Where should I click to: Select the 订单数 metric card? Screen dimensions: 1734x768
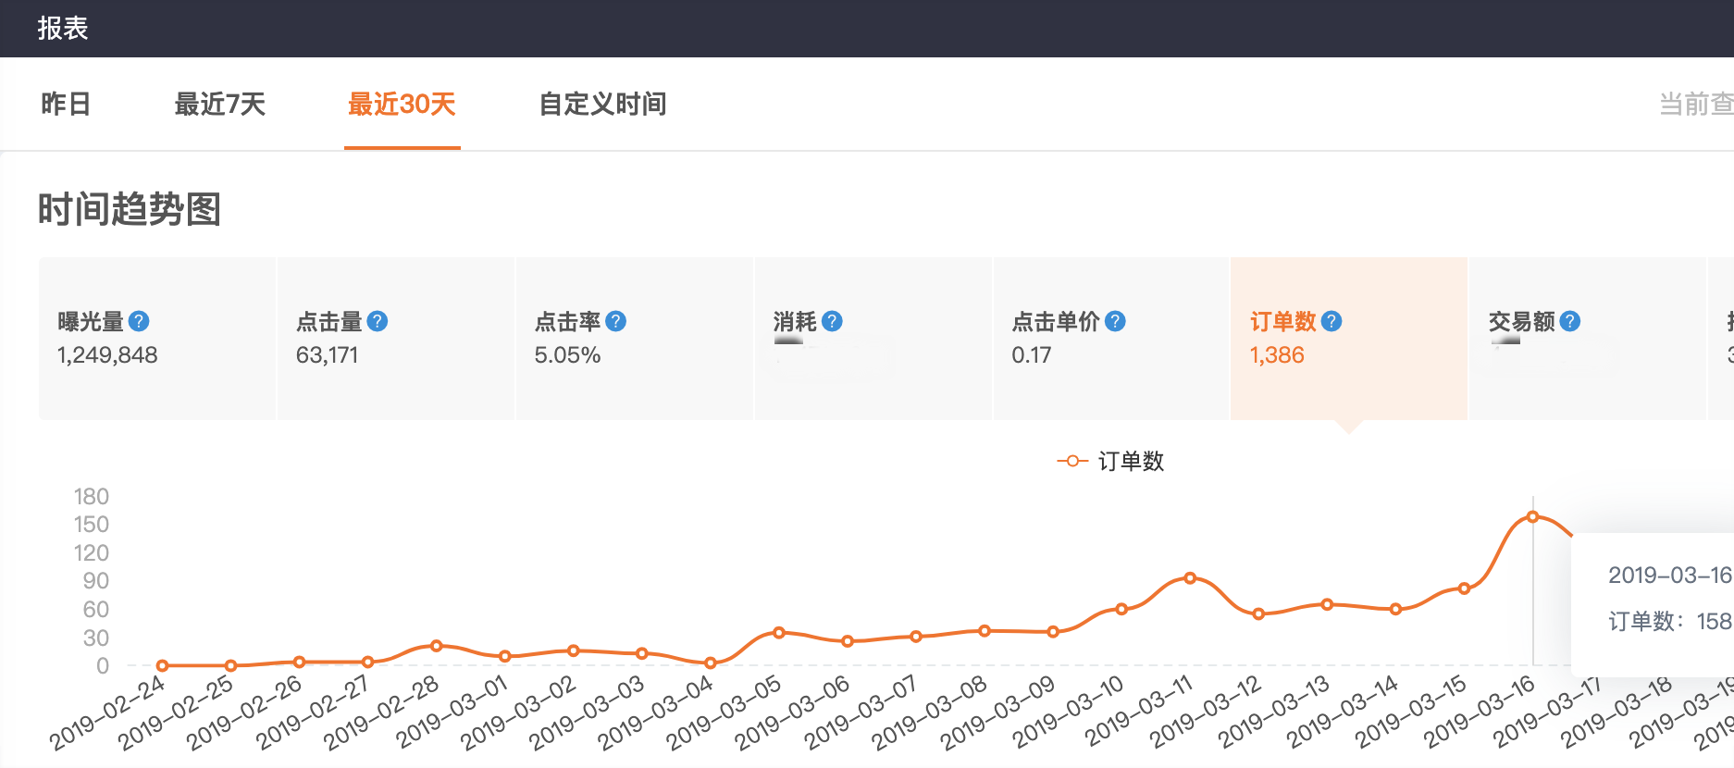(x=1349, y=339)
